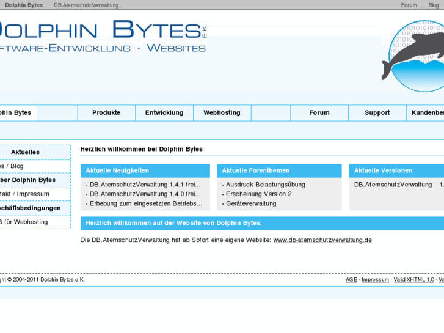Image resolution: width=444 pixels, height=333 pixels.
Task: Open the Webhosting navigation tab
Action: (222, 113)
